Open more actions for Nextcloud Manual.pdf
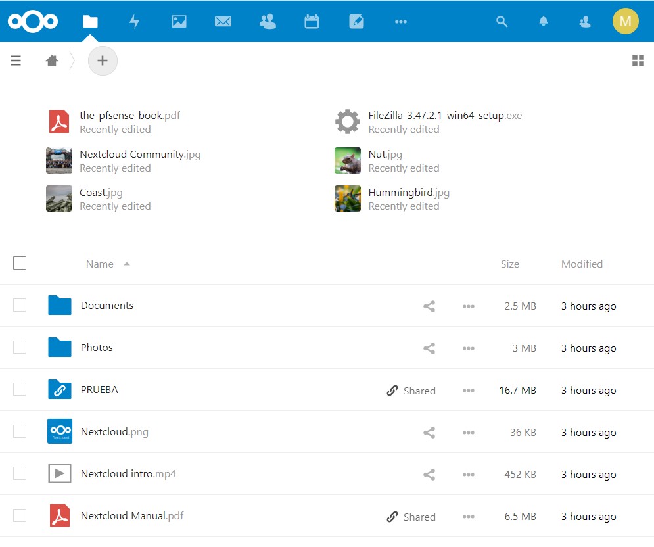This screenshot has width=654, height=547. (469, 517)
